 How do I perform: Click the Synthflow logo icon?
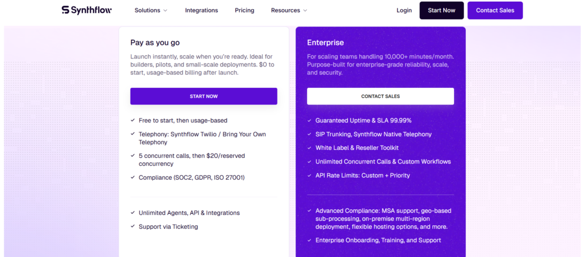point(66,10)
